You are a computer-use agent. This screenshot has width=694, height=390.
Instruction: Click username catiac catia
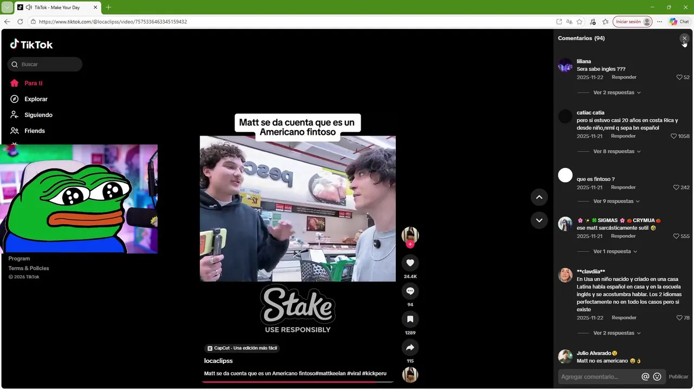pos(590,113)
